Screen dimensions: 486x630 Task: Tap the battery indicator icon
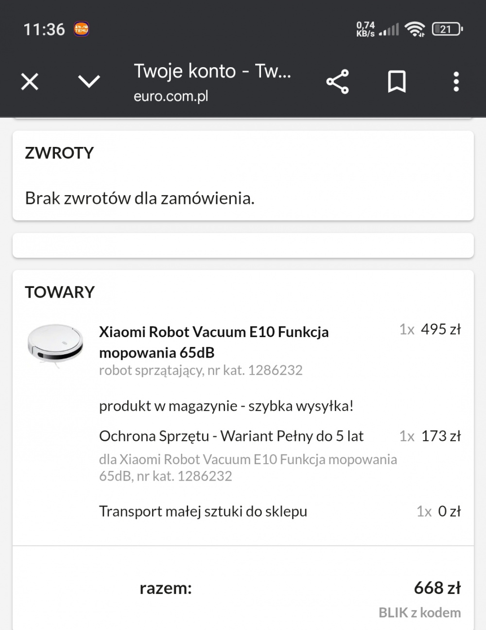tap(447, 29)
